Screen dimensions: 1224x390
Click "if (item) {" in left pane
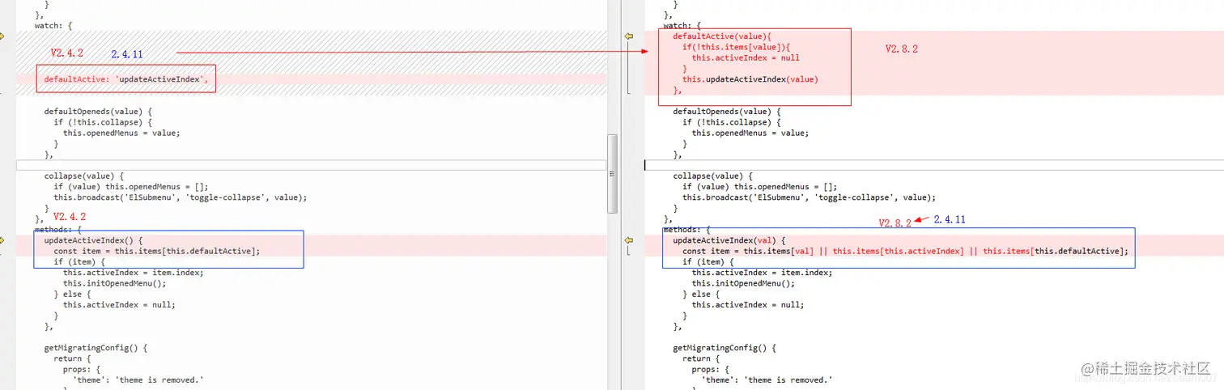coord(79,262)
